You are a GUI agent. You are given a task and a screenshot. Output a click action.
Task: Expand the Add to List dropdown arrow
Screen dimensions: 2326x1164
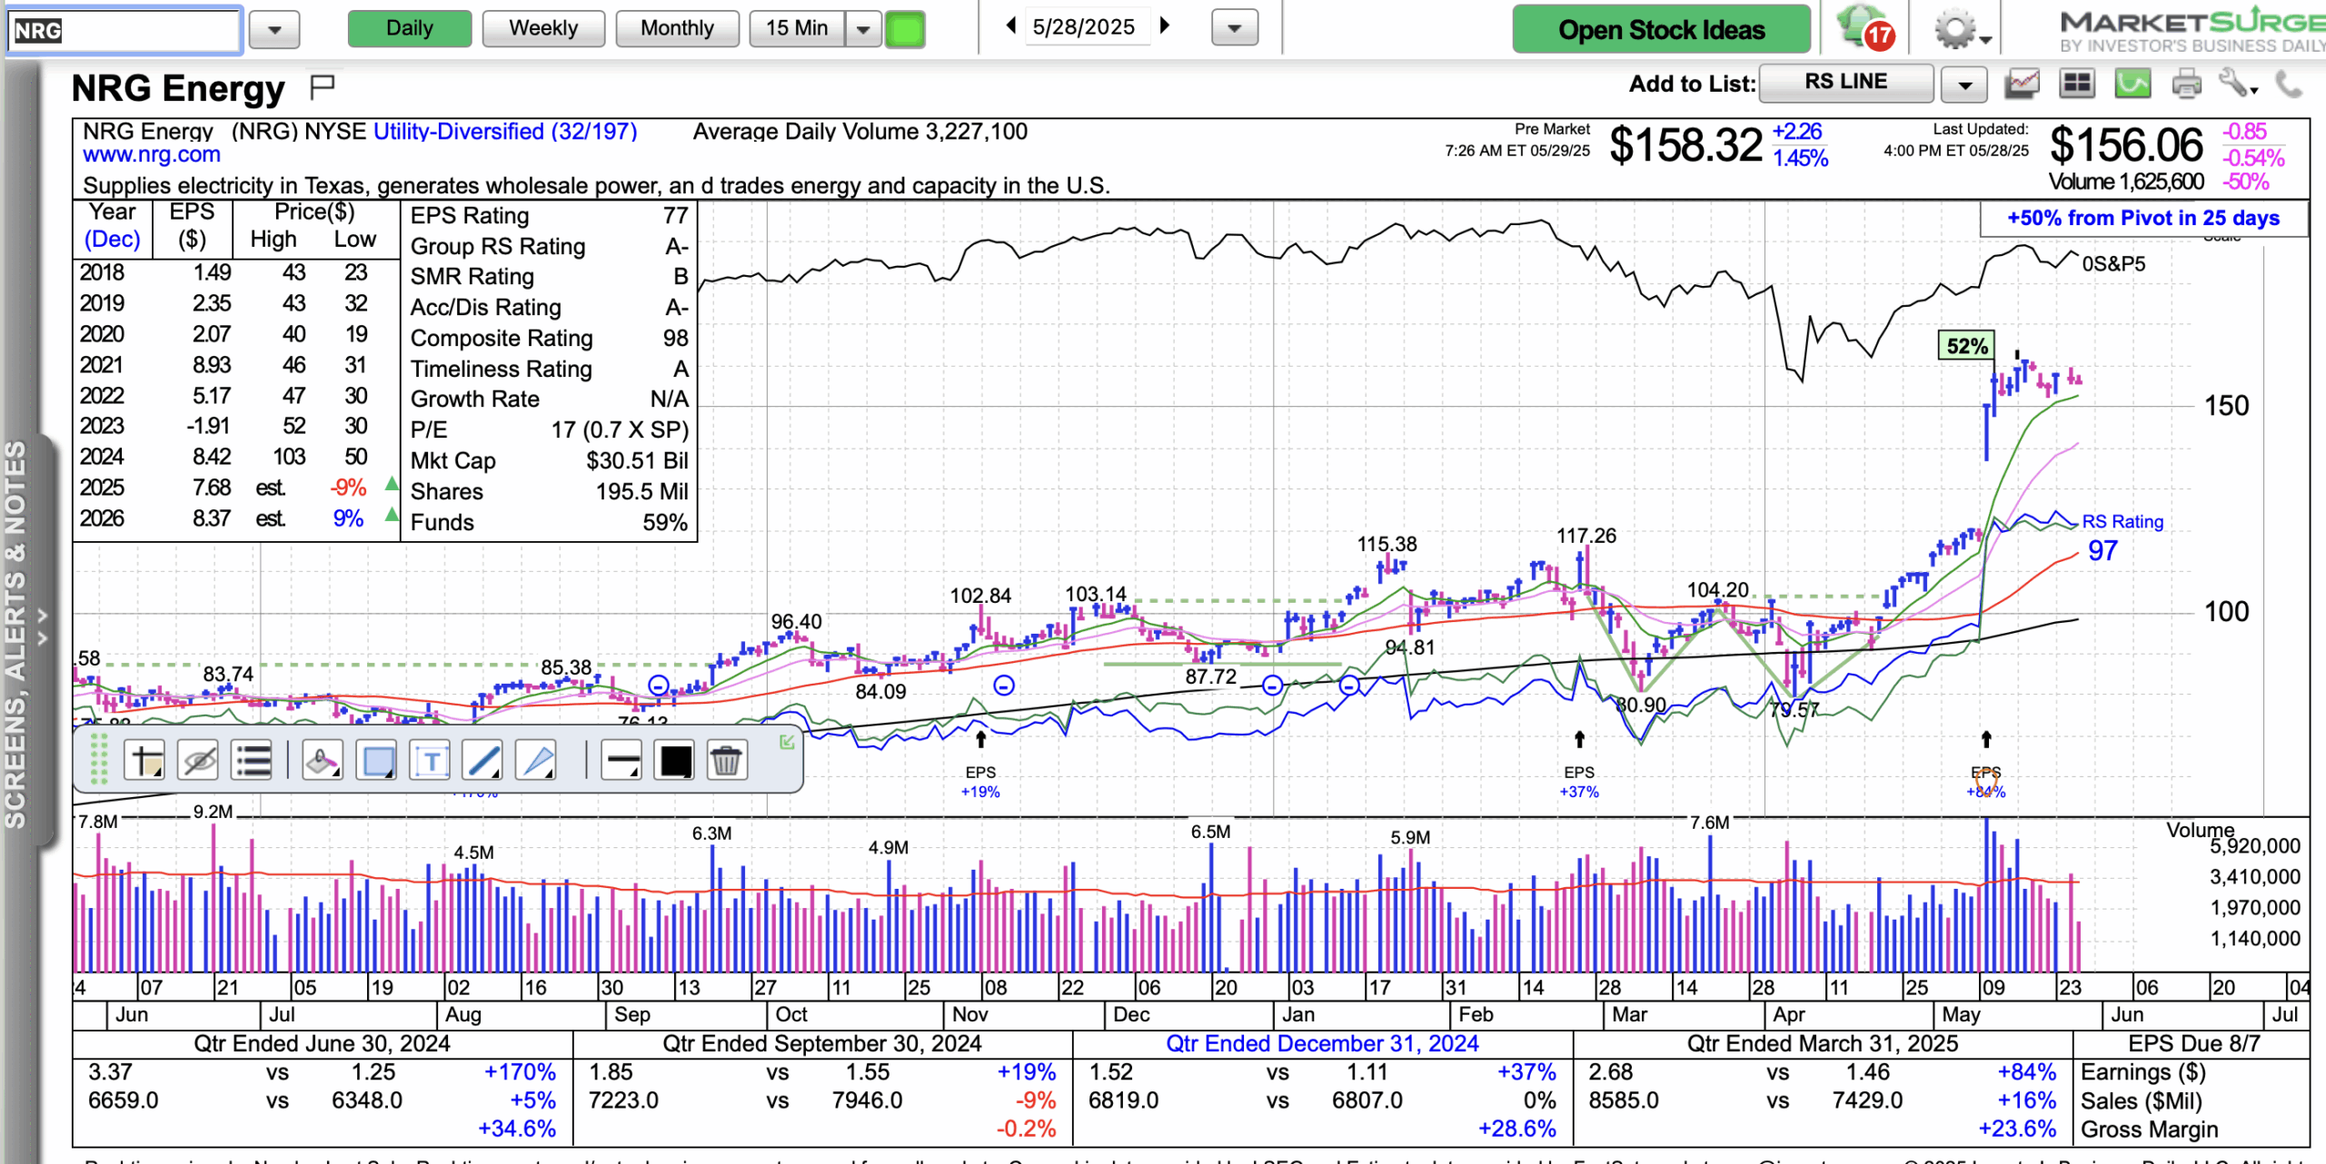tap(1964, 84)
